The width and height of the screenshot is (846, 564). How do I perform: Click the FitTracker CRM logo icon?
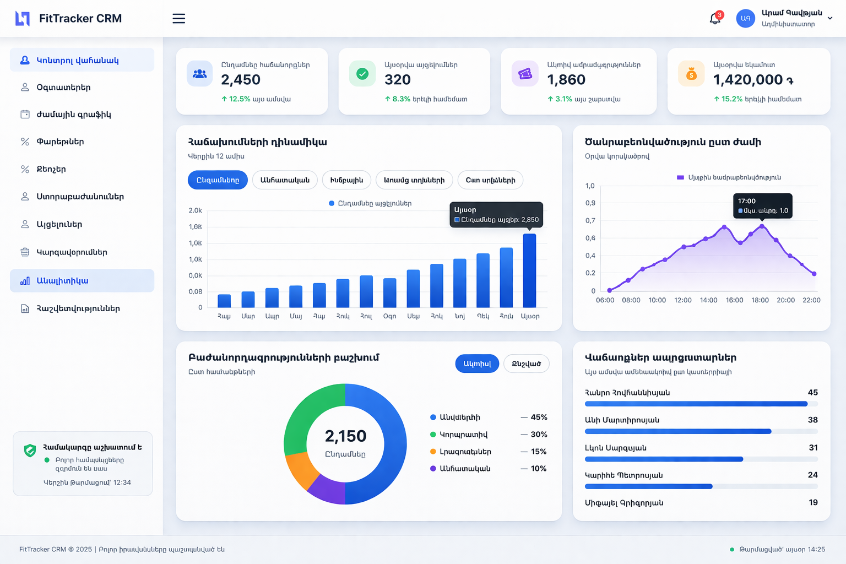pos(23,19)
